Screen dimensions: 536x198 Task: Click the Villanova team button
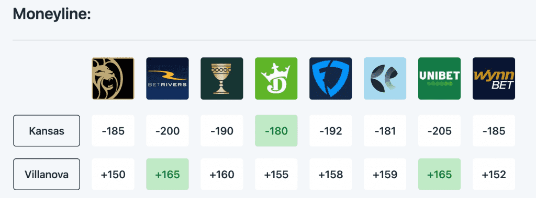pyautogui.click(x=47, y=174)
